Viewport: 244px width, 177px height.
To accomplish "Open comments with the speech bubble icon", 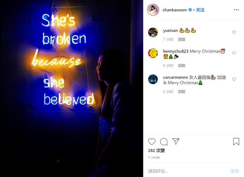I will click(164, 142).
